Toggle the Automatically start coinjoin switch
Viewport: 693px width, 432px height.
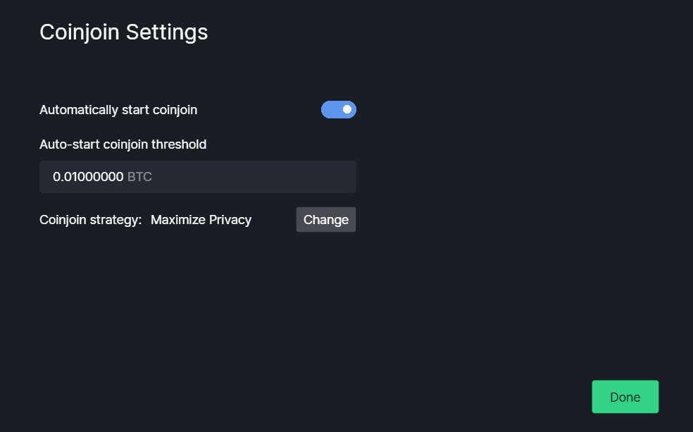(x=339, y=110)
